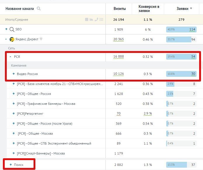Open the 20 365 visits link
This screenshot has width=203, height=170.
click(119, 39)
